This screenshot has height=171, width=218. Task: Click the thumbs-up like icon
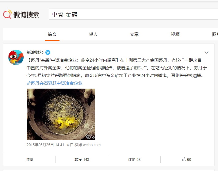pos(184,159)
